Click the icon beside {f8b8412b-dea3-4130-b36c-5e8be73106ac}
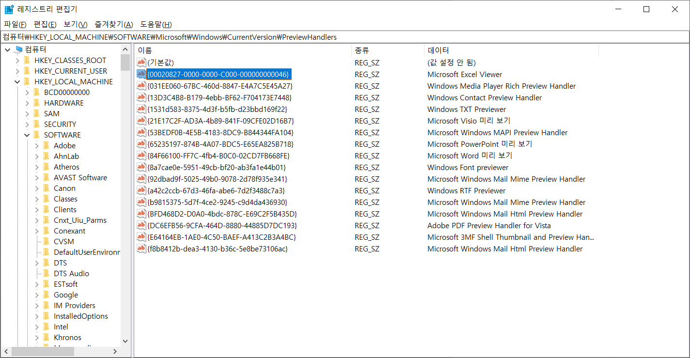This screenshot has height=358, width=690. point(141,249)
